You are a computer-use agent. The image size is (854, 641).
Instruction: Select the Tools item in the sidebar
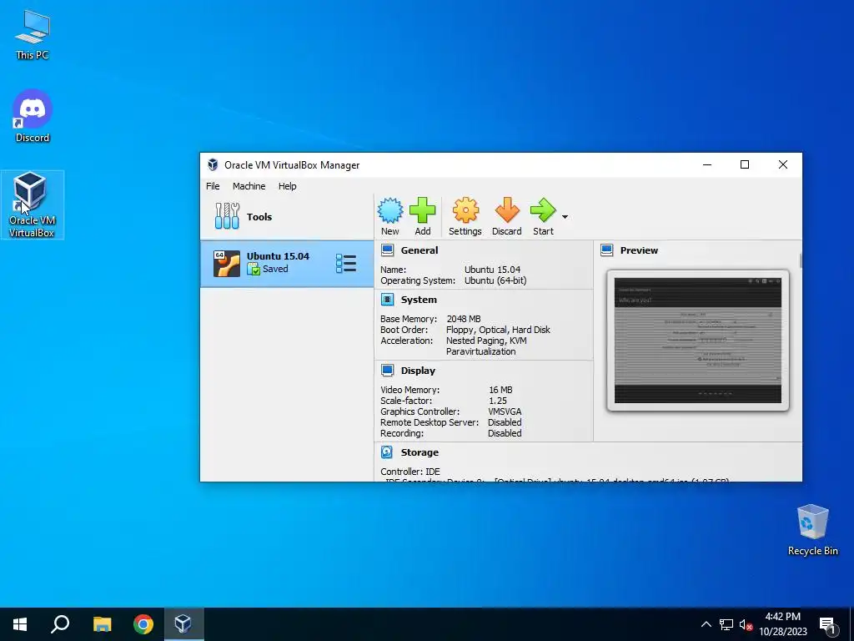pos(287,216)
